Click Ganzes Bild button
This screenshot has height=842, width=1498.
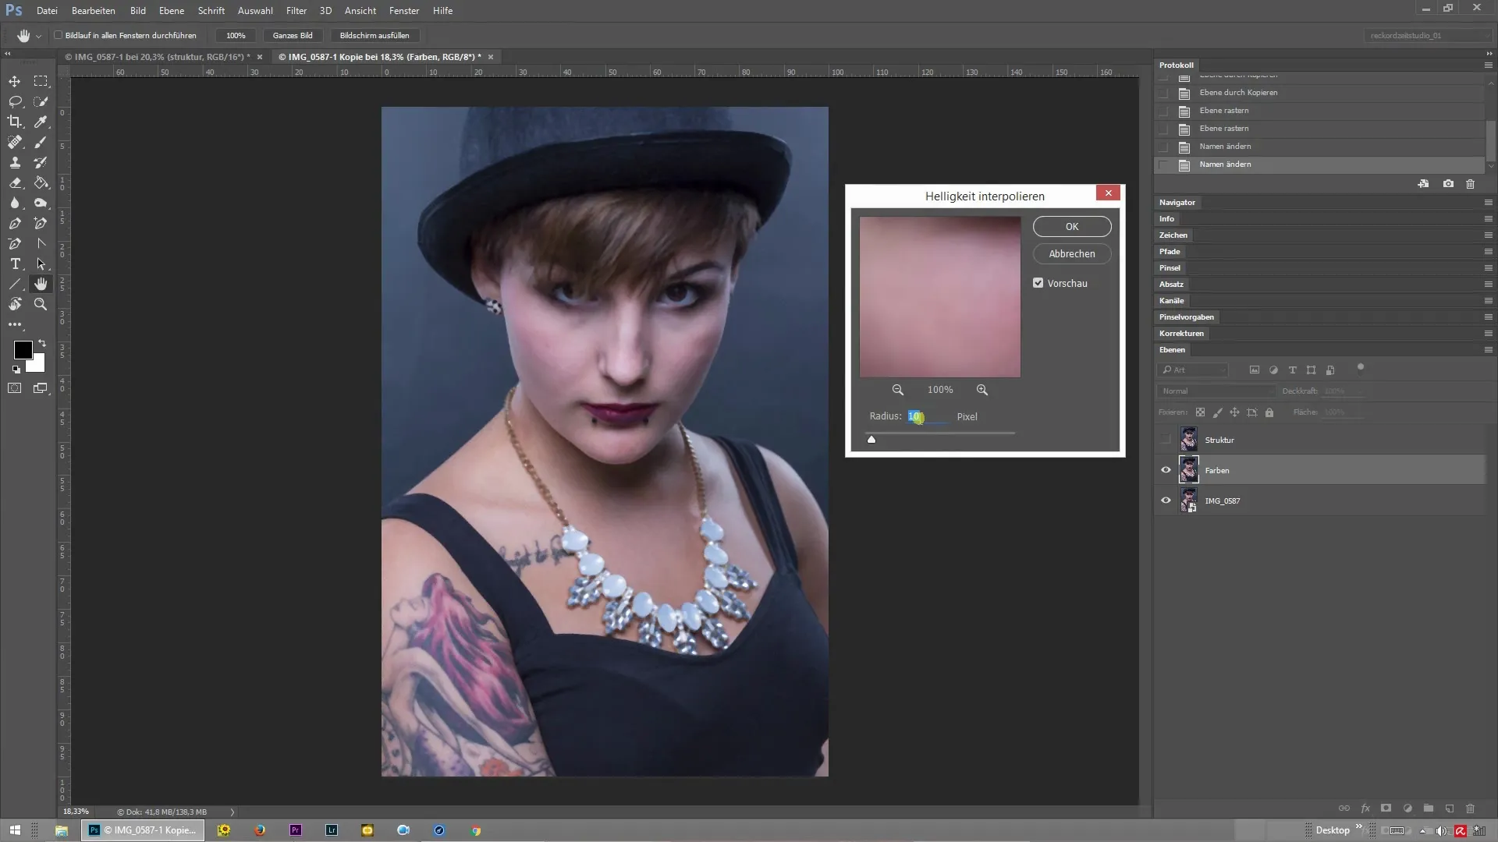tap(293, 35)
